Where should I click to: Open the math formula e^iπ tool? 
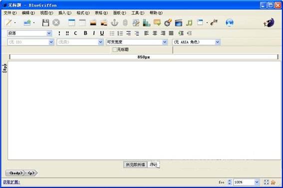tap(214, 22)
